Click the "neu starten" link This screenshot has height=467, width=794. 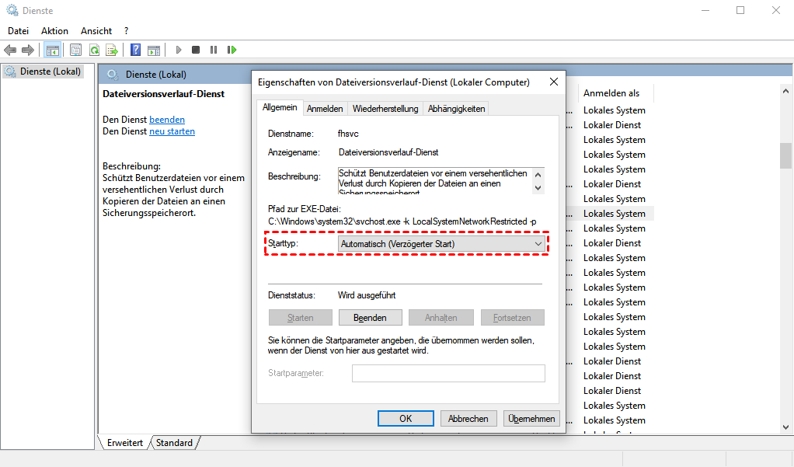(x=172, y=132)
